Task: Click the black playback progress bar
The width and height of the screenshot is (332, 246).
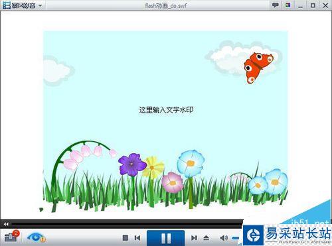Action: (x=127, y=225)
